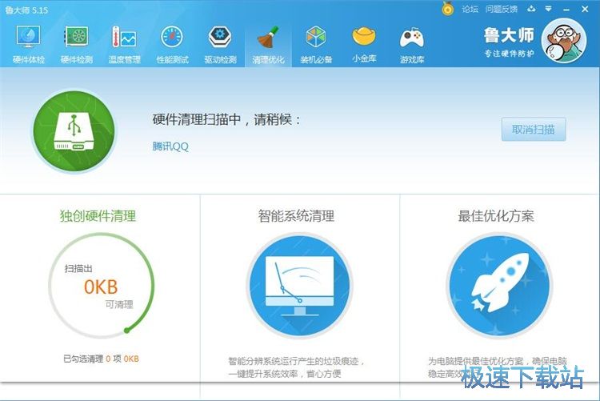Viewport: 600px width, 401px height.
Task: Click the 鲁大师 专注硬件防护 logo text
Action: click(509, 42)
